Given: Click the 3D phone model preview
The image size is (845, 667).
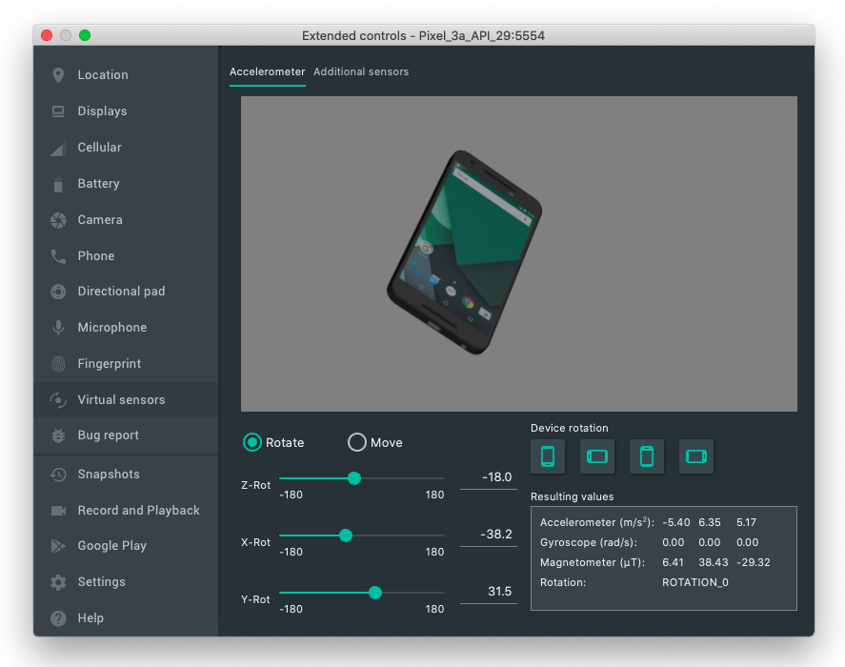Looking at the screenshot, I should 464,252.
